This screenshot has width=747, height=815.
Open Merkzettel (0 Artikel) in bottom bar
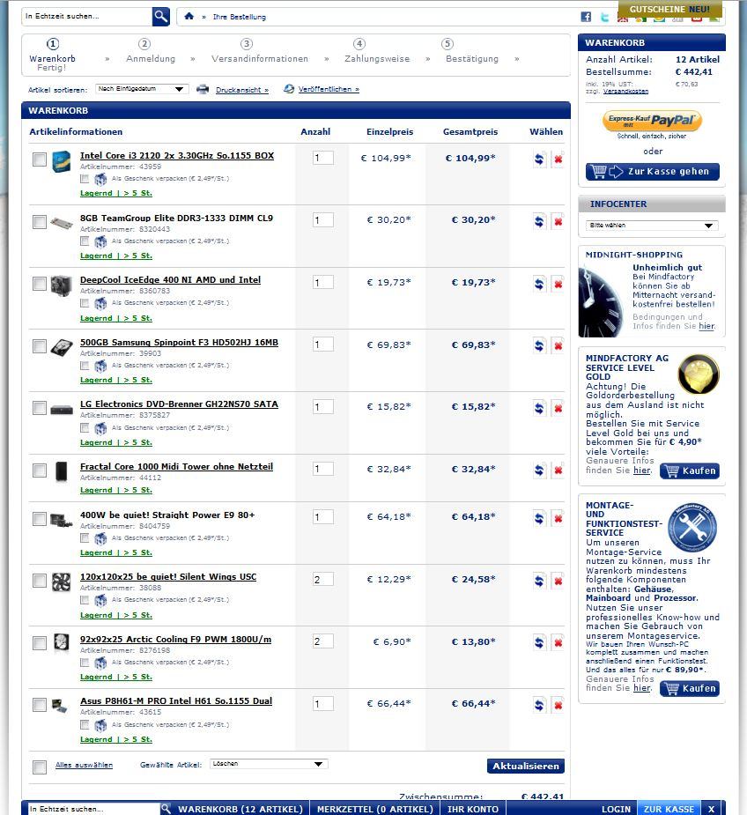point(374,809)
